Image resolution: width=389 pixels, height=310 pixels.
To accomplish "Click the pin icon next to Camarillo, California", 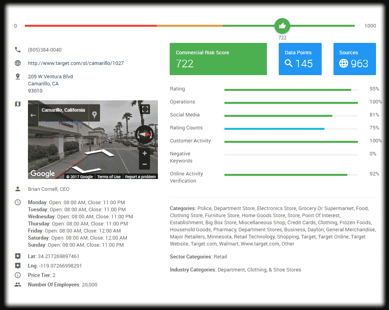I will 94,115.
